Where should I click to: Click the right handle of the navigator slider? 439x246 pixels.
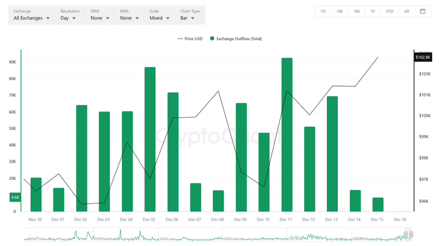click(x=410, y=234)
